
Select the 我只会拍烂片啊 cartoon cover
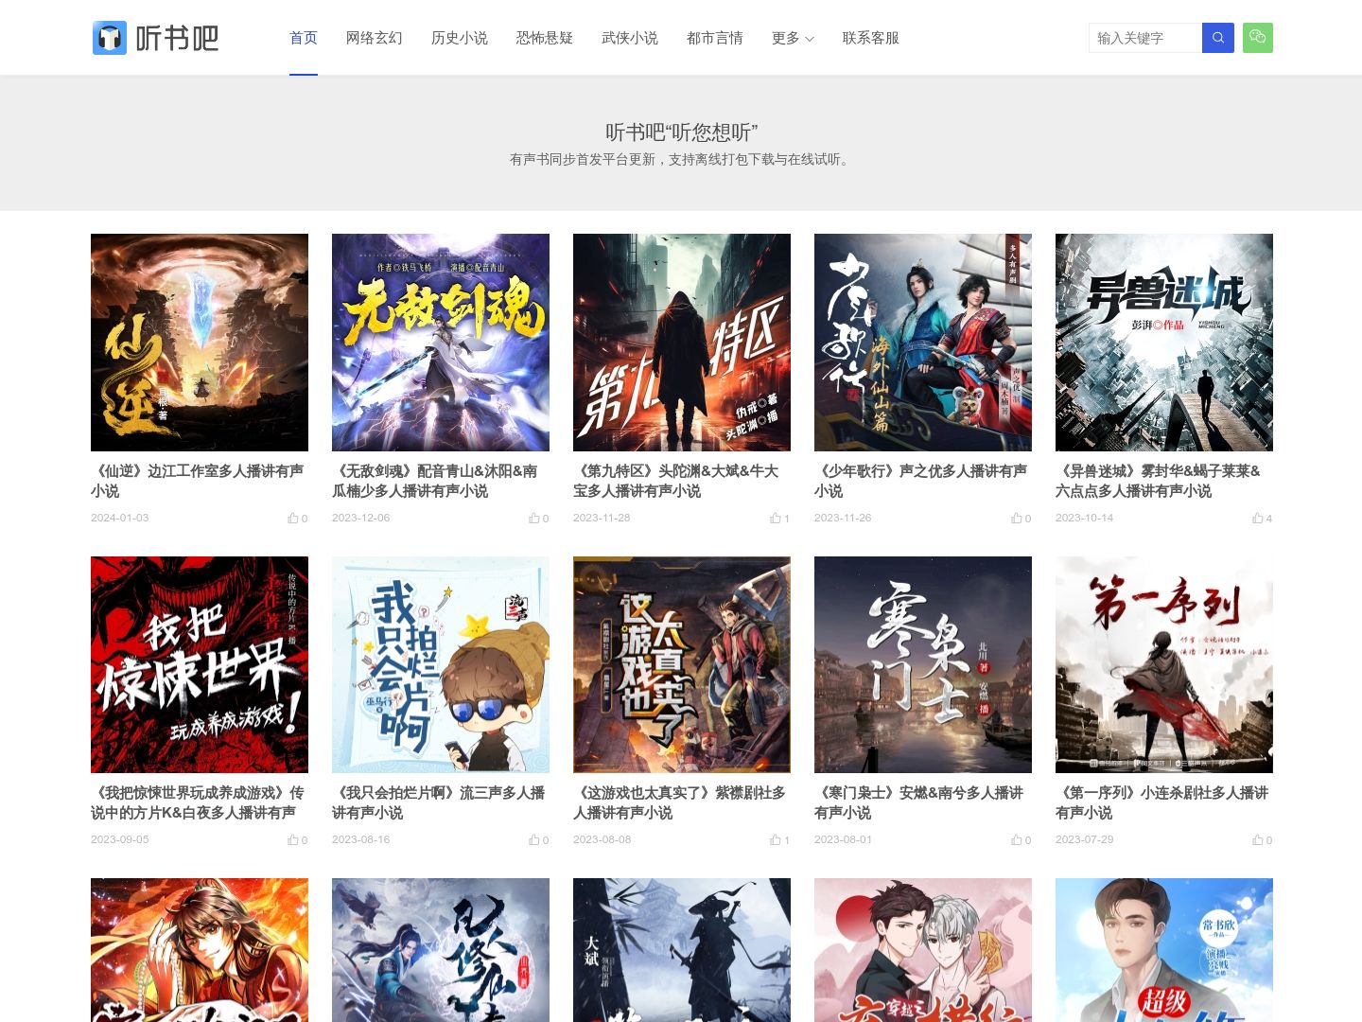(x=441, y=664)
